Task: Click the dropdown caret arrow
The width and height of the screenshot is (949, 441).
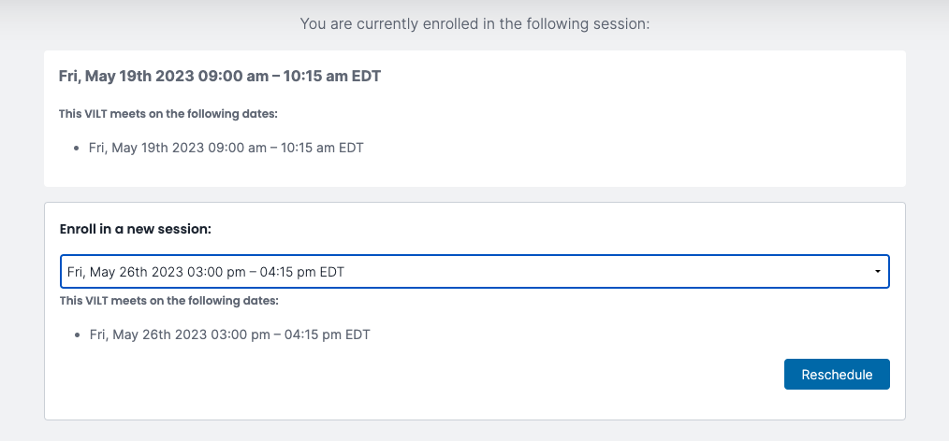Action: 878,272
